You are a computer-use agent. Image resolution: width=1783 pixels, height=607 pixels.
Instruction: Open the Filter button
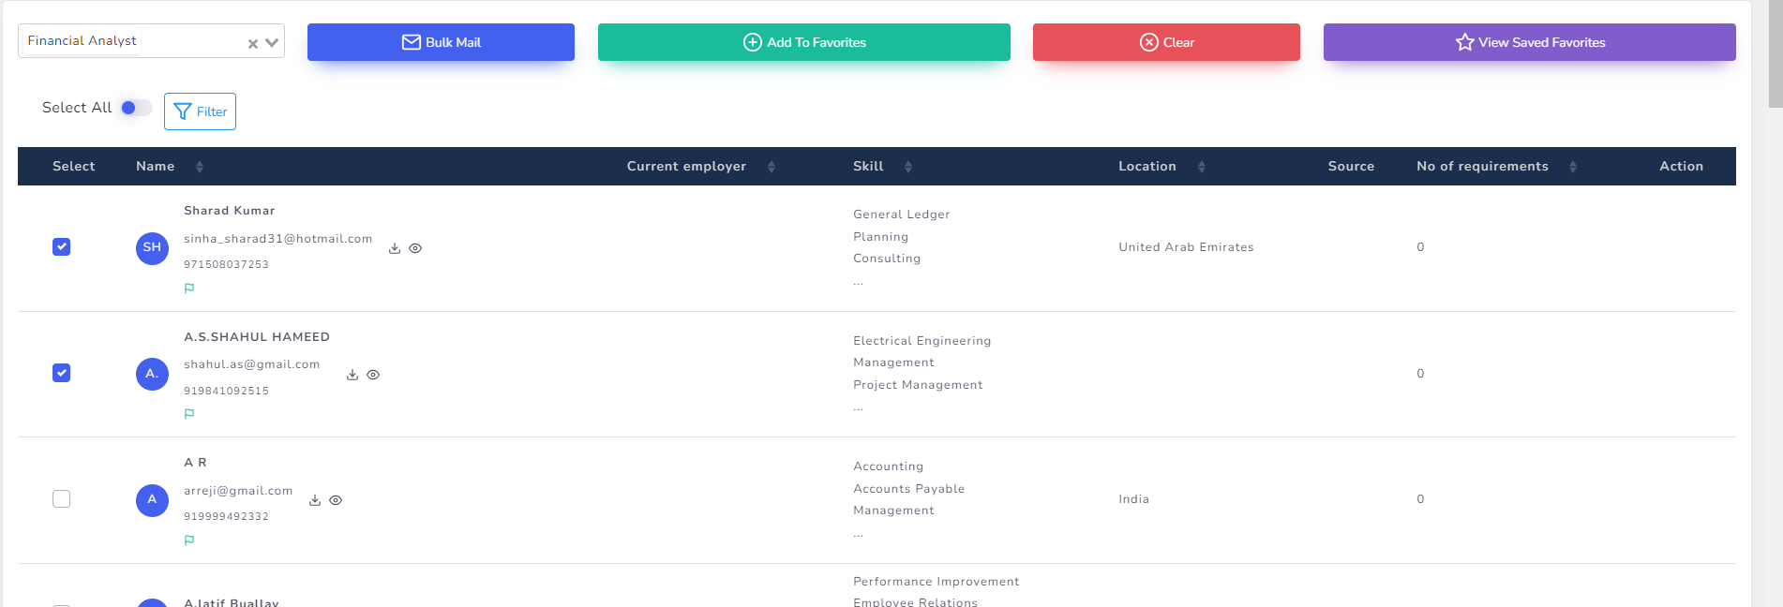tap(200, 111)
